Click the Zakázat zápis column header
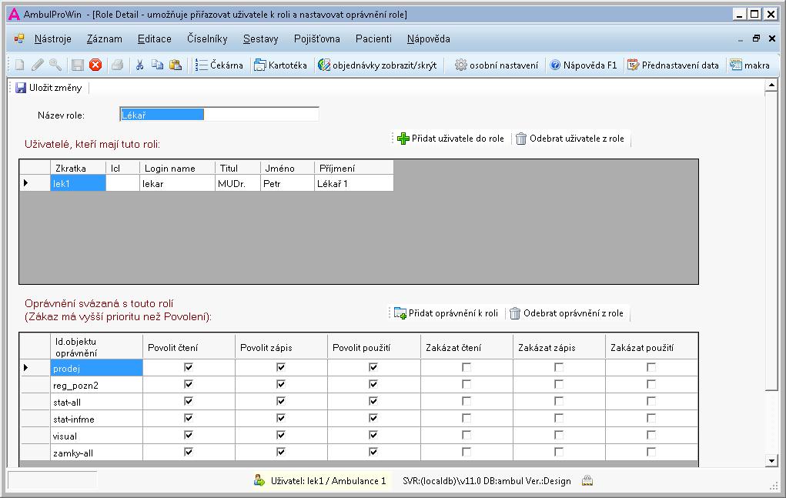 tap(560, 346)
